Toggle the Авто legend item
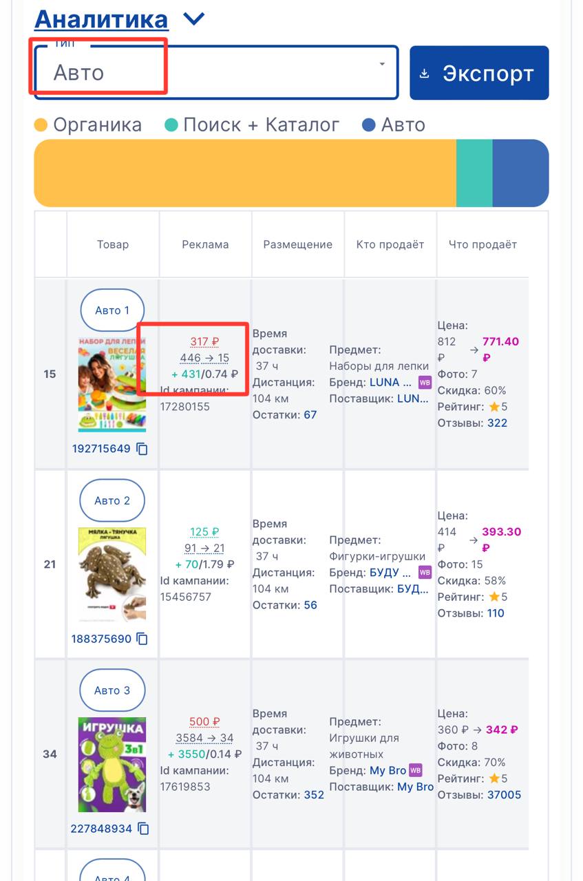583x881 pixels. pos(394,125)
